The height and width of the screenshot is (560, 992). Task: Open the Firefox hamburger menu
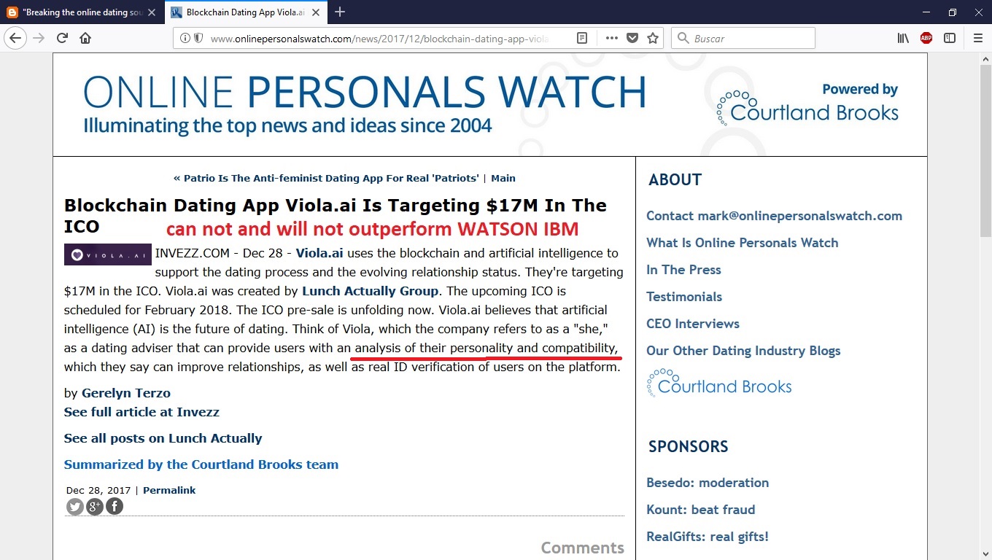click(978, 38)
